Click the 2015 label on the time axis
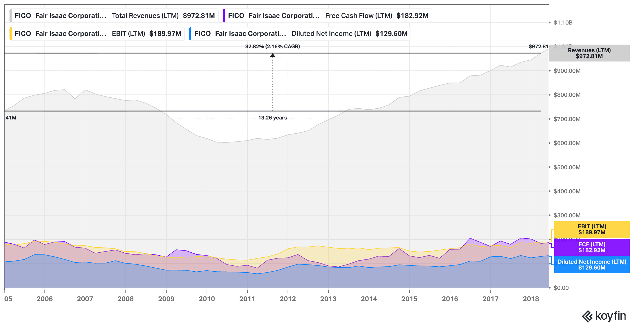 pos(409,299)
